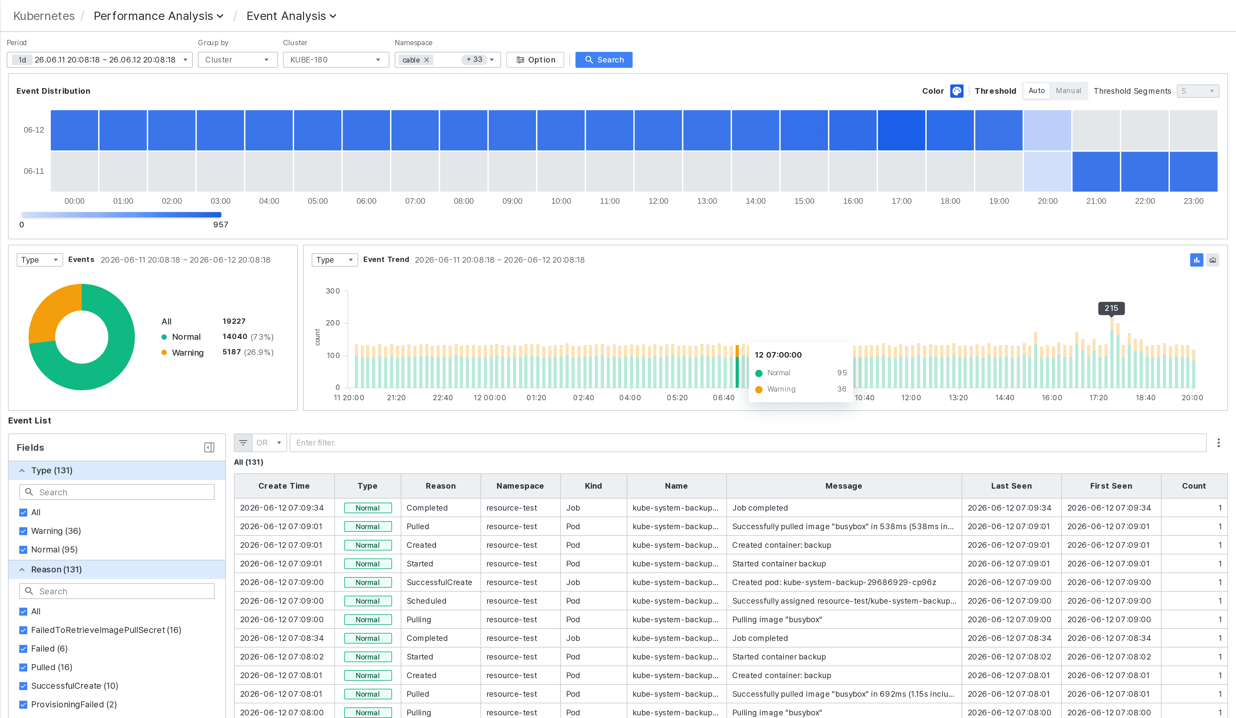The width and height of the screenshot is (1236, 718).
Task: Collapse the Fields panel
Action: (x=209, y=447)
